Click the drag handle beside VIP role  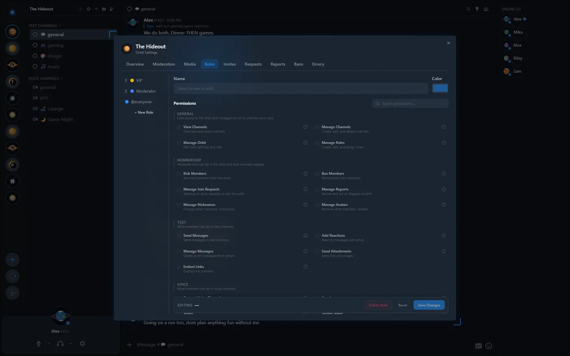coord(126,81)
